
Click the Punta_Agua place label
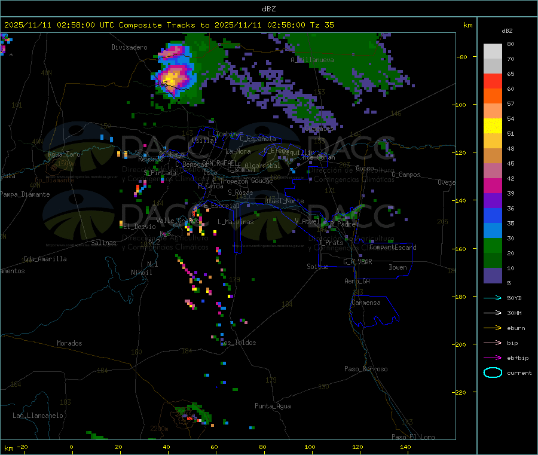[273, 406]
